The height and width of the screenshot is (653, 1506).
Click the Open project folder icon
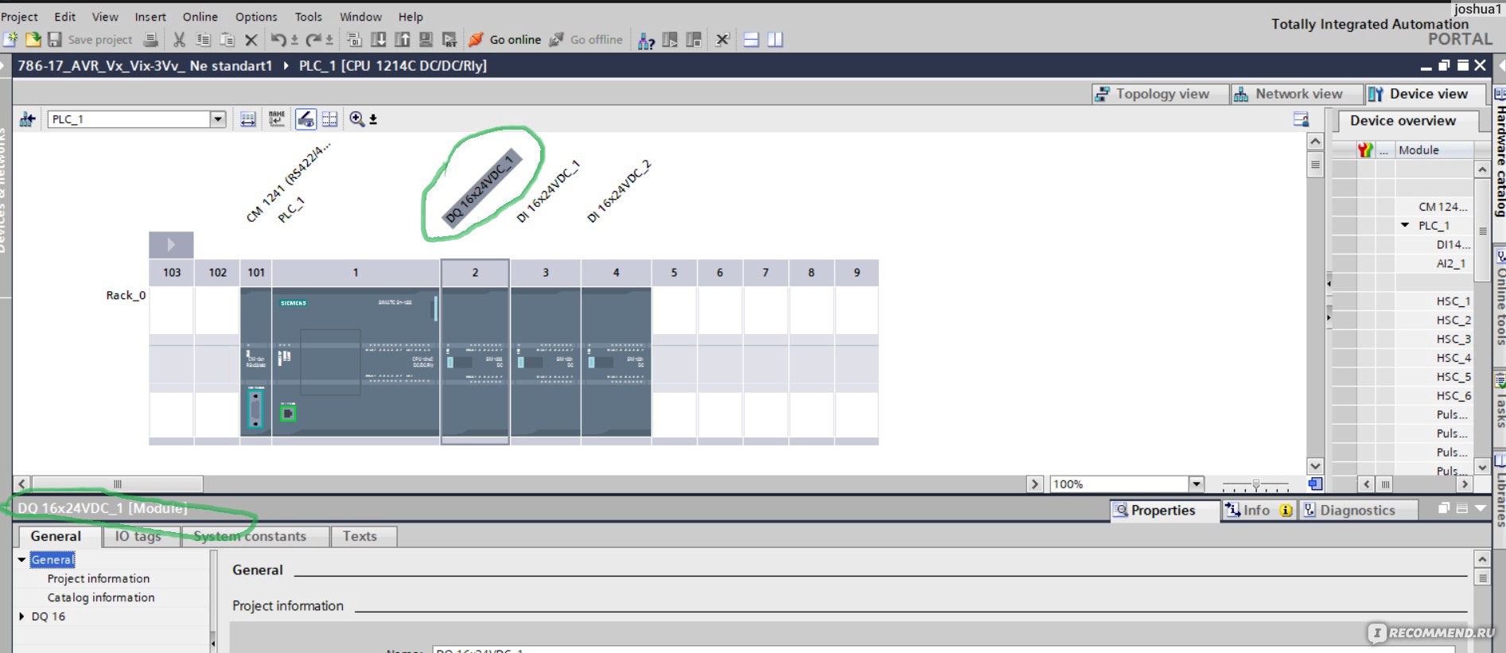33,39
